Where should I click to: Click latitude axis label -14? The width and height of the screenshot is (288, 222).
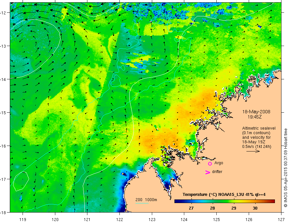point(4,79)
